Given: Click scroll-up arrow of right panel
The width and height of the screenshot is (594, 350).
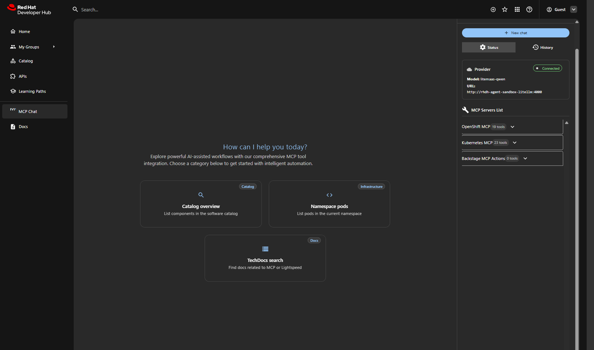Looking at the screenshot, I should pos(577,22).
